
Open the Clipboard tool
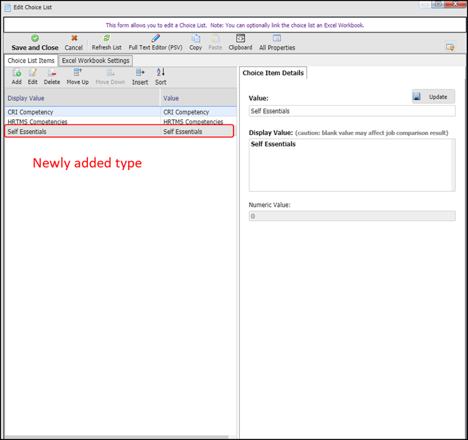240,39
